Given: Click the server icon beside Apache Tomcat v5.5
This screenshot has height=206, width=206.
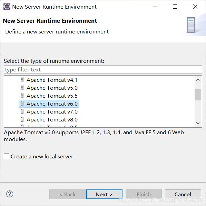Looking at the screenshot, I should [x=22, y=96].
